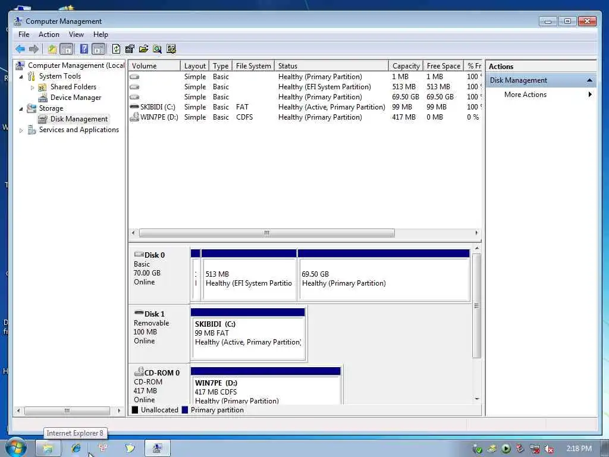Launch Internet Explorer 8 from the taskbar
The height and width of the screenshot is (457, 609).
76,449
